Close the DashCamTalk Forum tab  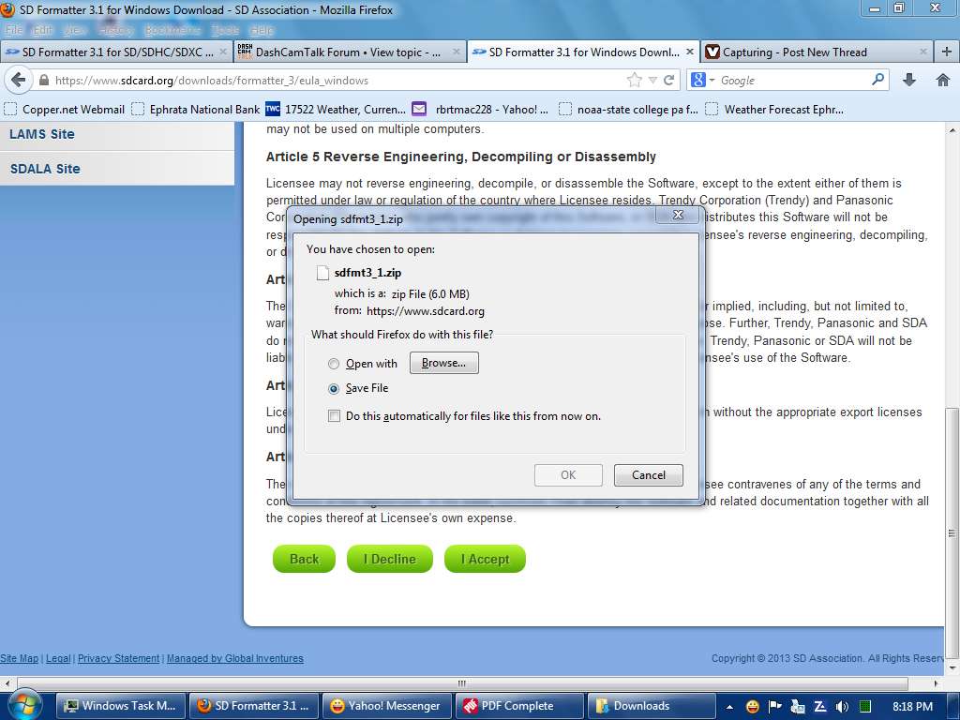click(x=457, y=52)
